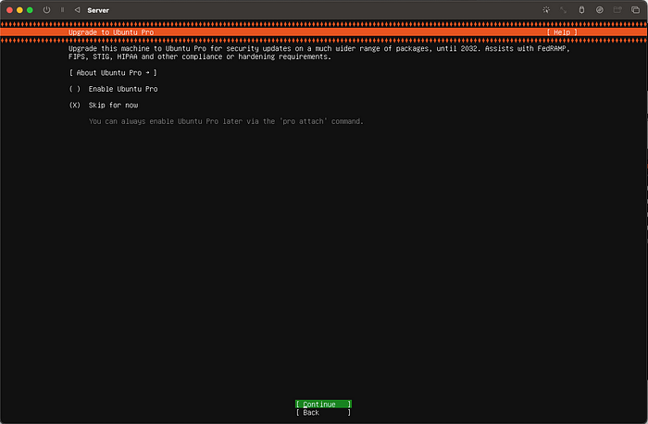The width and height of the screenshot is (648, 424).
Task: Click the restart triangle icon beside Server
Action: (x=77, y=10)
